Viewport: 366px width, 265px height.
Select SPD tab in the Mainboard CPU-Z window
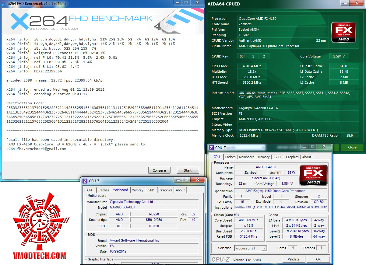pyautogui.click(x=151, y=190)
